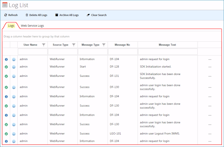This screenshot has height=147, width=224.
Task: Click green check icon on DF-128 row
Action: point(6,67)
